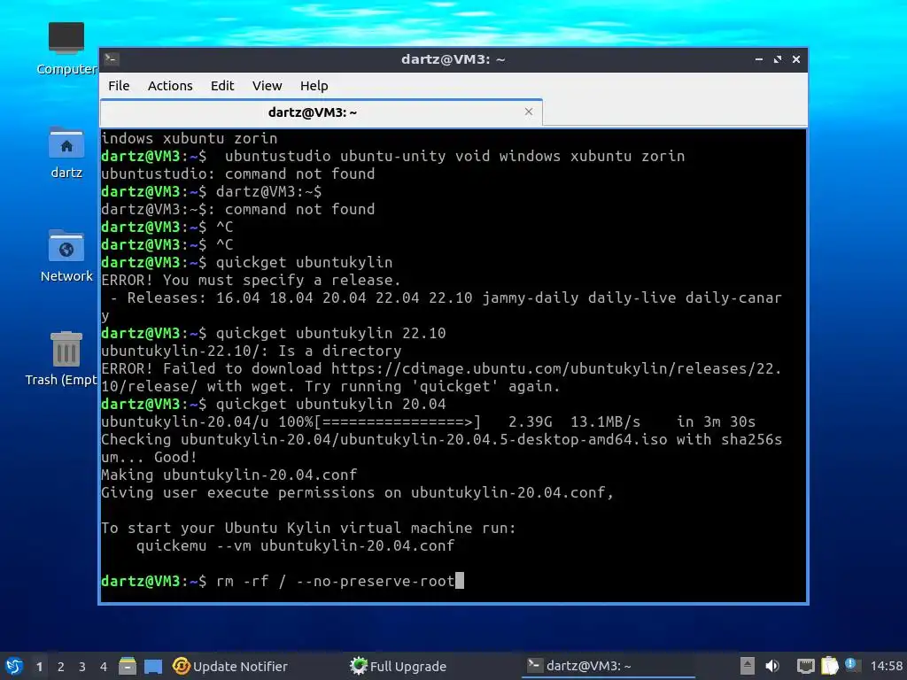Open the Help menu

pyautogui.click(x=314, y=86)
